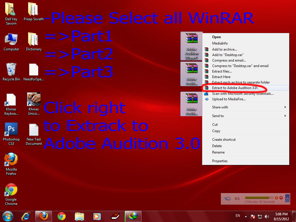
Task: Launch the Photoshop CS3 shortcut
Action: (11, 134)
